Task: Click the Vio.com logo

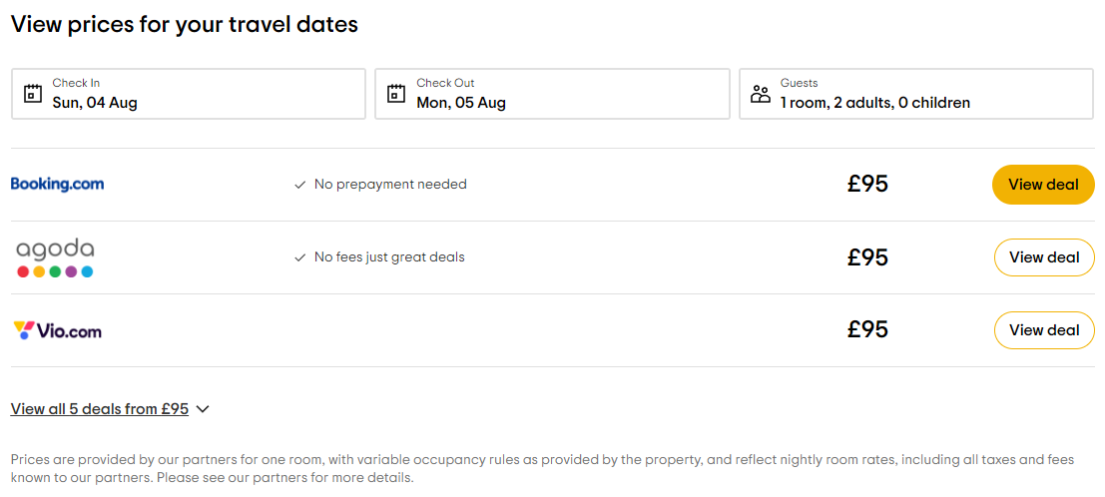Action: (57, 330)
